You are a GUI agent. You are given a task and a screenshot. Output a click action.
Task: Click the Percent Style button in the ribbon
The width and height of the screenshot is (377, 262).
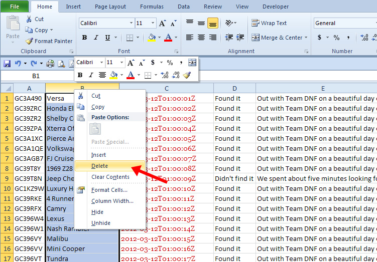click(x=336, y=38)
